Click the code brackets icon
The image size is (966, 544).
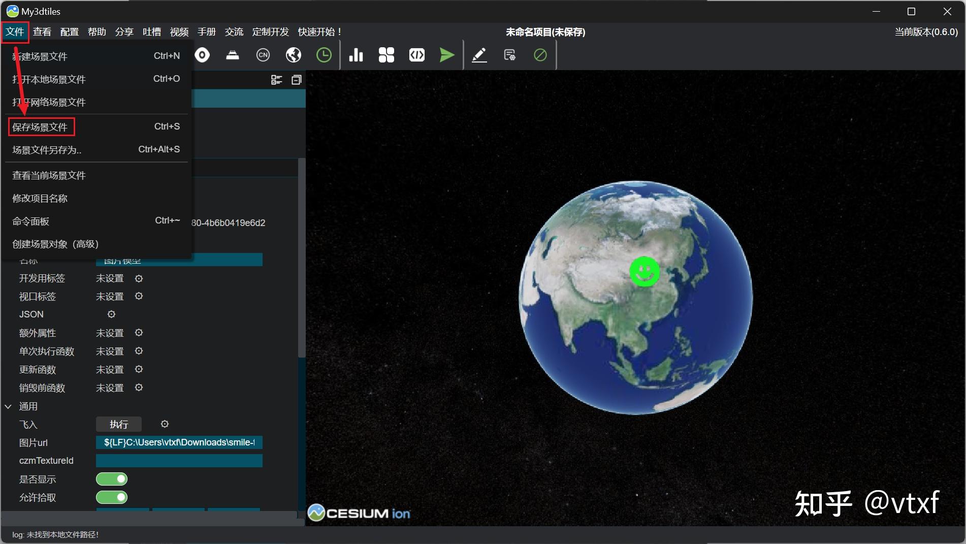point(417,55)
